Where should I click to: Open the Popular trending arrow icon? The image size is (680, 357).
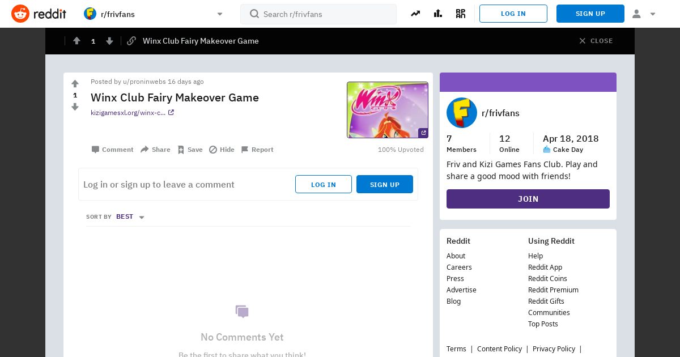(x=415, y=14)
